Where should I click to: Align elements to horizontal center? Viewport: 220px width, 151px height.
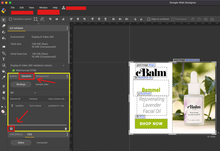coord(78,19)
